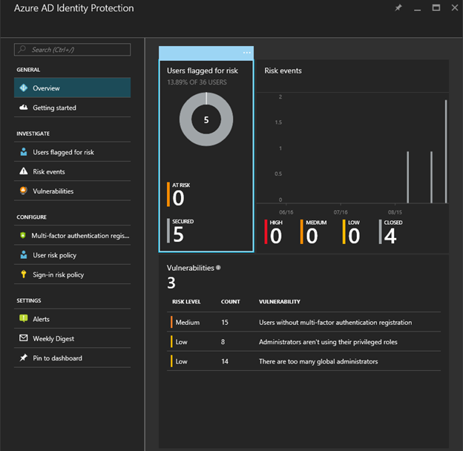Select User risk policy menu item

[x=54, y=255]
